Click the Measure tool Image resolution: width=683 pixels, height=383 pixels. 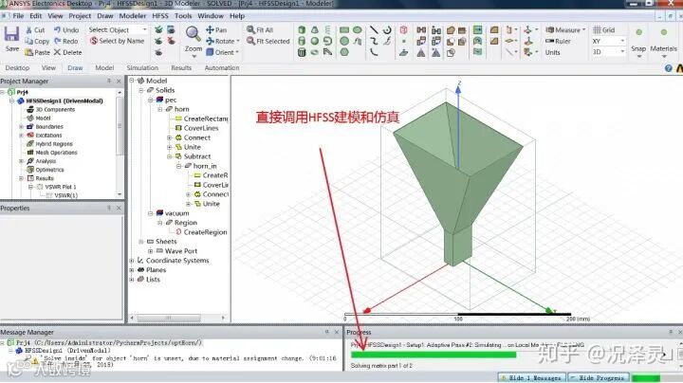pos(565,30)
